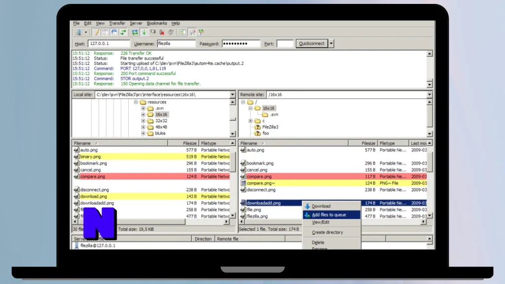
Task: Click icon of remote flezilla.png file
Action: 243,216
